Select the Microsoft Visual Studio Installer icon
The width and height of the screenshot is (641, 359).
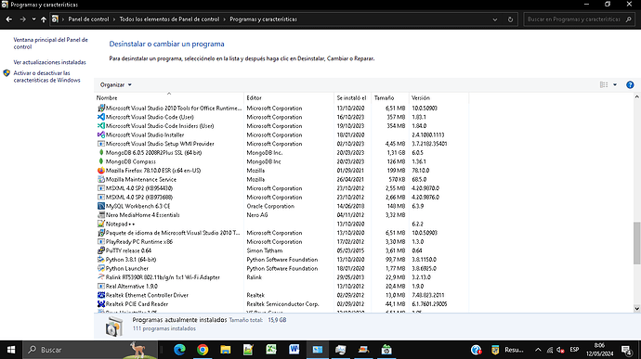(101, 135)
